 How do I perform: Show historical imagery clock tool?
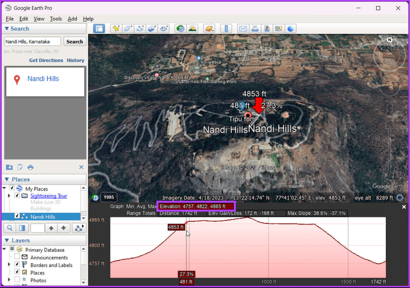(180, 29)
